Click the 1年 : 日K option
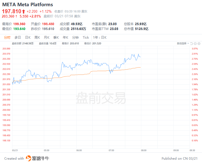 click(100, 38)
